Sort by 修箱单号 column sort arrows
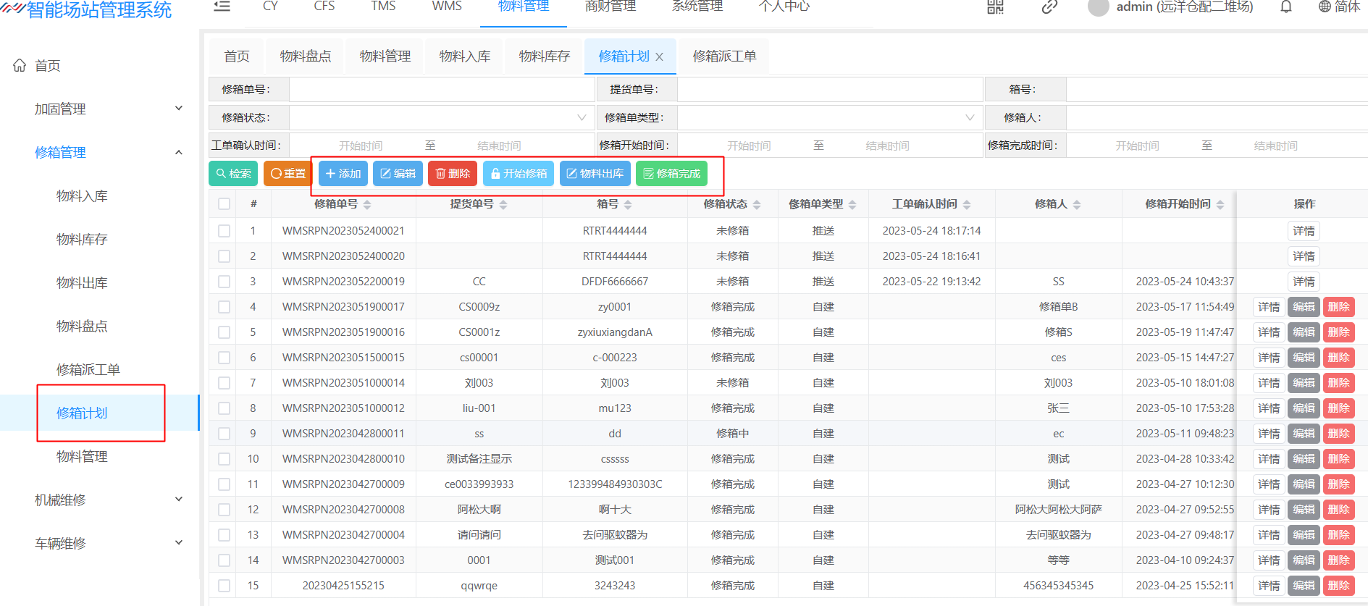The height and width of the screenshot is (606, 1368). pos(367,205)
